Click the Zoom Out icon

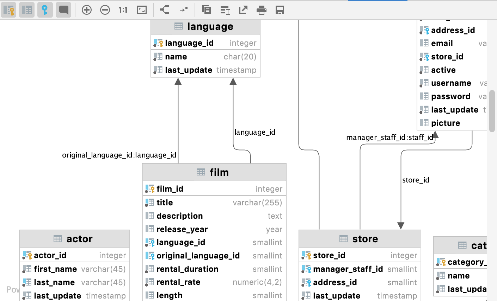pyautogui.click(x=105, y=10)
